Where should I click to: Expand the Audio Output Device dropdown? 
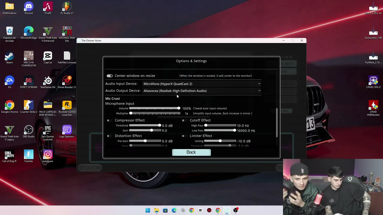pyautogui.click(x=202, y=91)
